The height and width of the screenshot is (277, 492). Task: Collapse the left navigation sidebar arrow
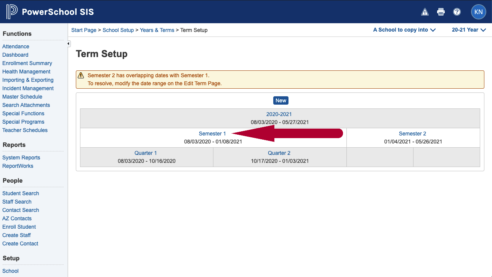coord(69,44)
